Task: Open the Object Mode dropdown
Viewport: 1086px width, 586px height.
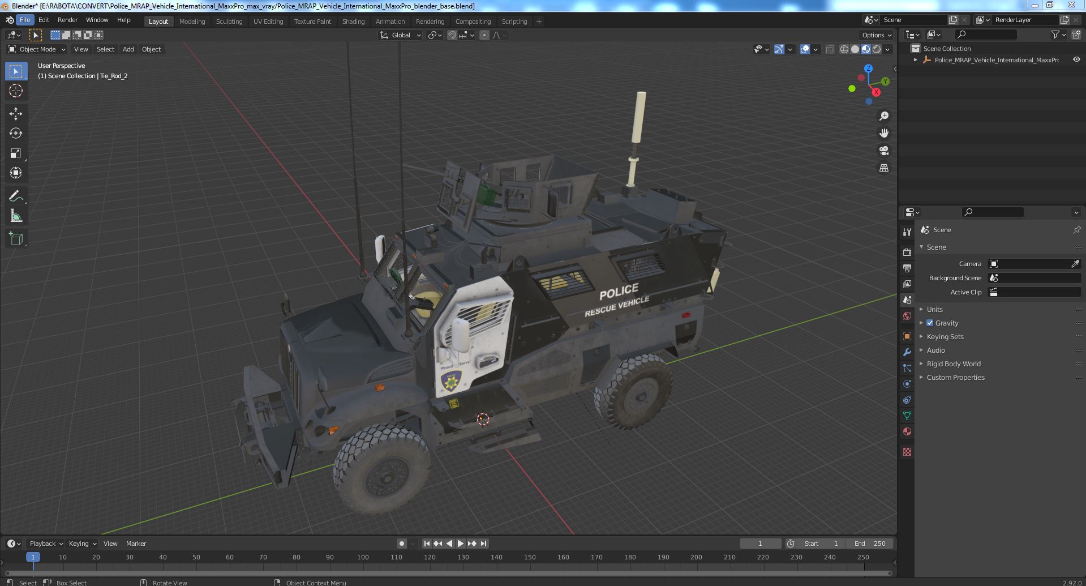Action: 37,49
